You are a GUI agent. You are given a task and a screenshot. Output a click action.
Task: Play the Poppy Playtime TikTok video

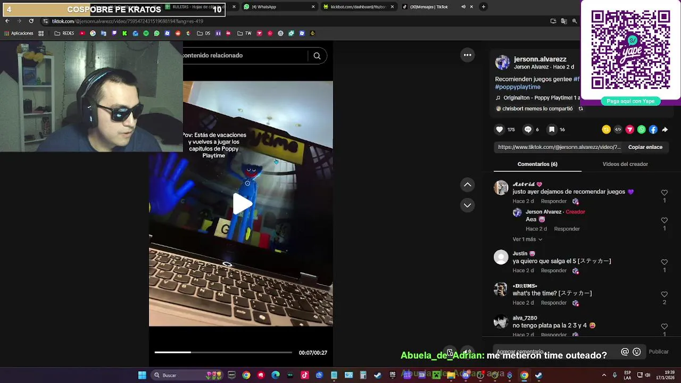click(x=242, y=204)
